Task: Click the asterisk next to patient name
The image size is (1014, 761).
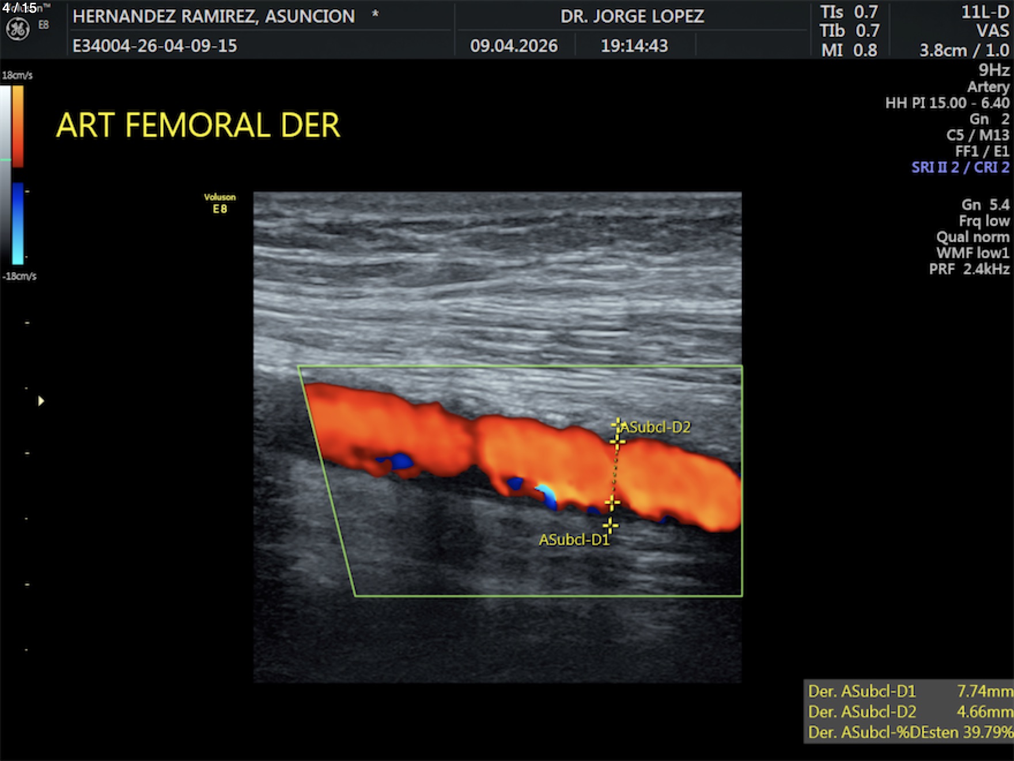Action: 375,15
